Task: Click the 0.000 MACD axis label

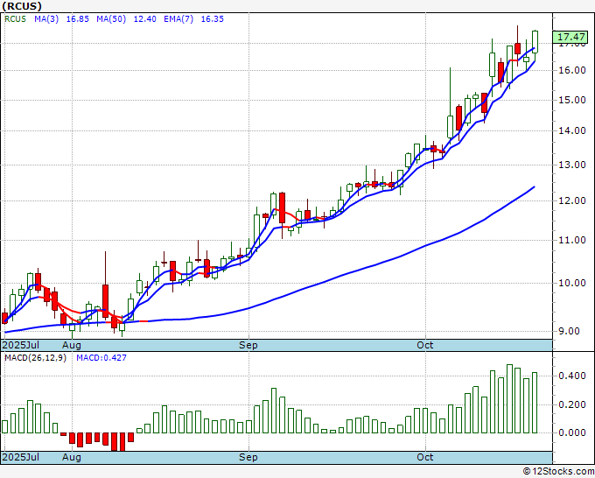Action: 572,432
